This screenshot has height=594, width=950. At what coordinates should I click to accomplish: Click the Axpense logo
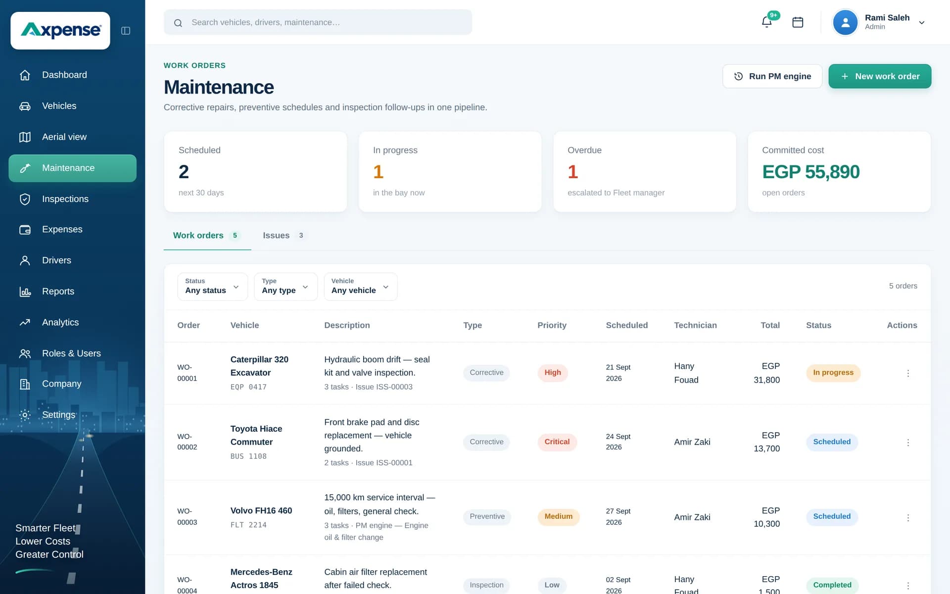[60, 31]
